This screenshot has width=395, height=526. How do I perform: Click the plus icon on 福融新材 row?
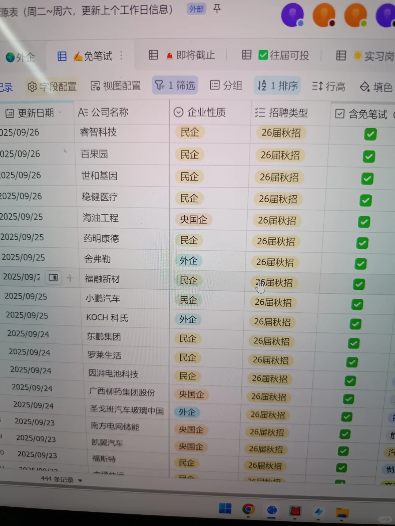coord(70,278)
